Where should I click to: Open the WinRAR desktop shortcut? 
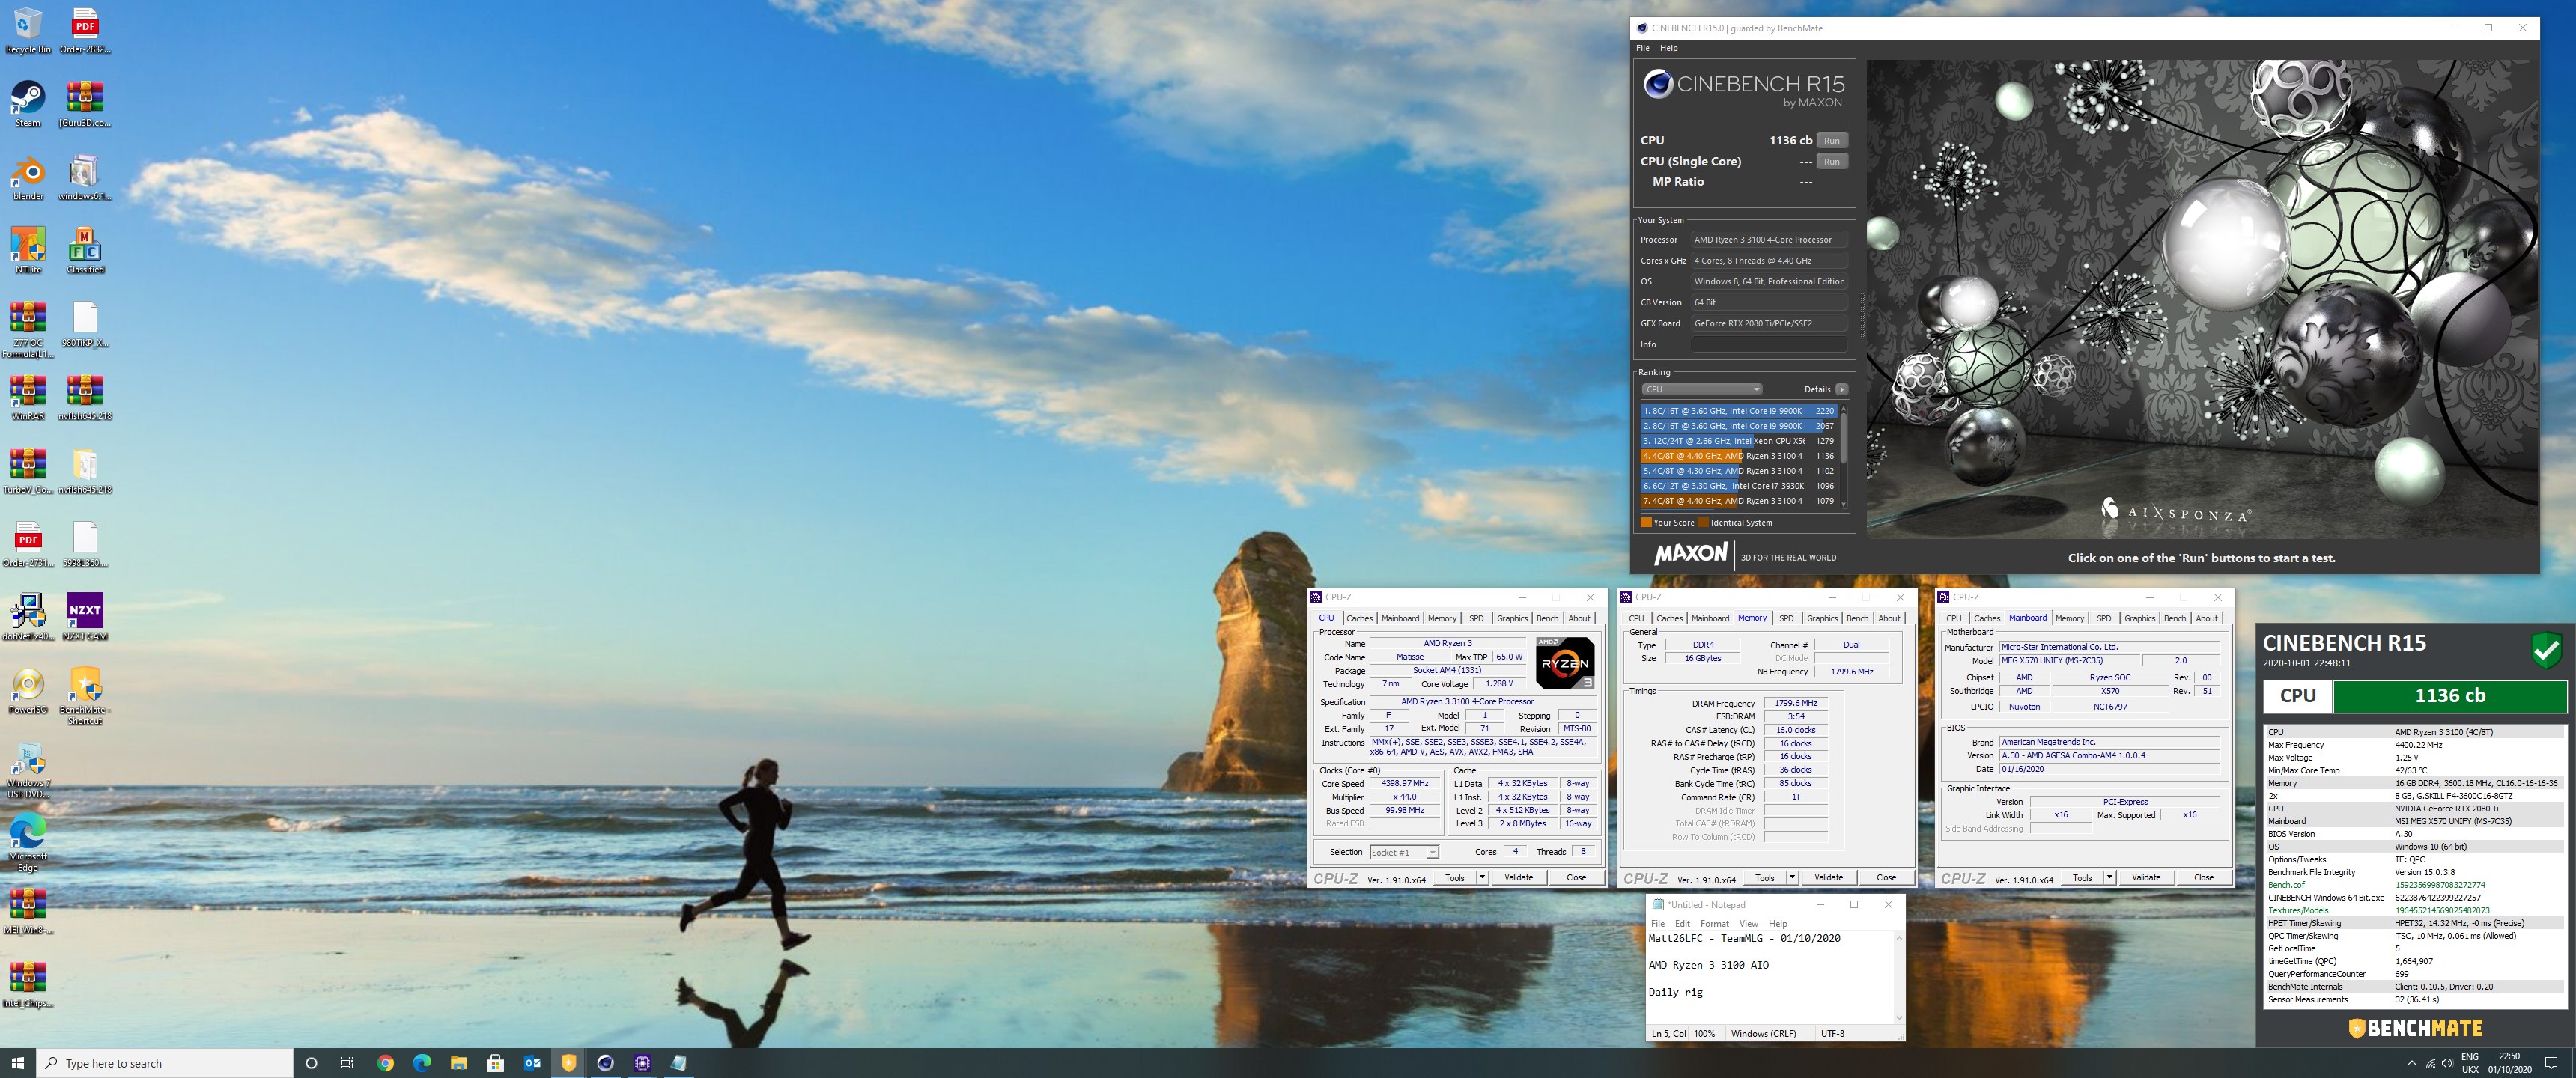click(x=28, y=397)
